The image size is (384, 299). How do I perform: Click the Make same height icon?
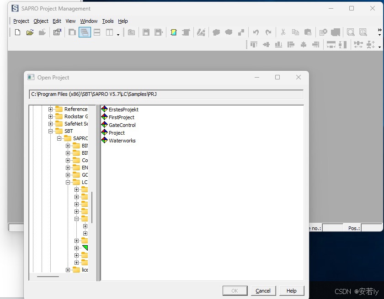coord(343,44)
